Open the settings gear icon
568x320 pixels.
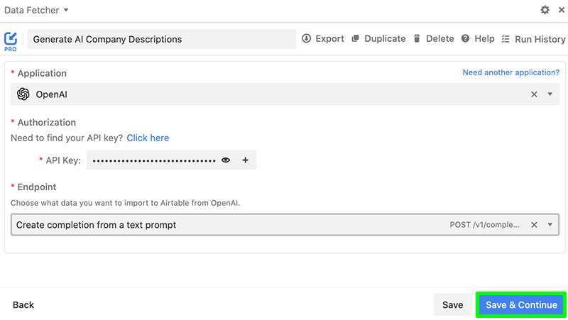click(545, 10)
